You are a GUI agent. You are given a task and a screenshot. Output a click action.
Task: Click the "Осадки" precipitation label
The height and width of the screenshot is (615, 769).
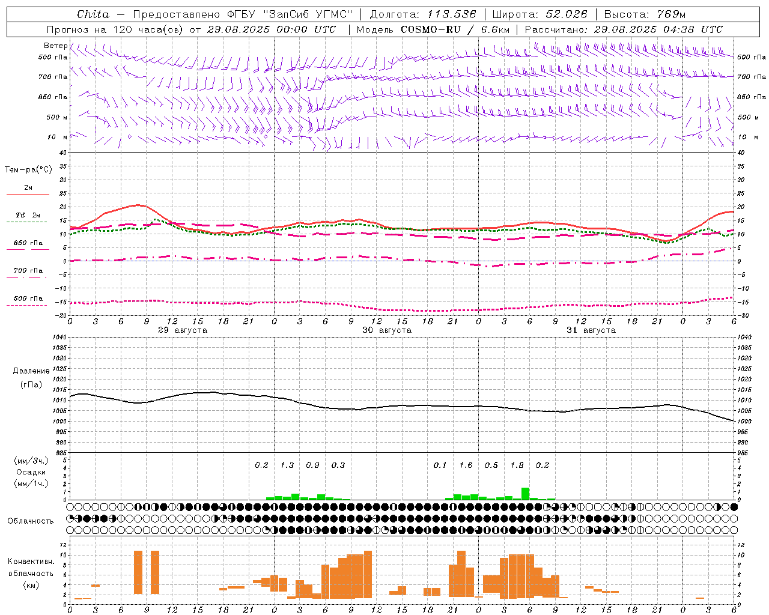[31, 472]
